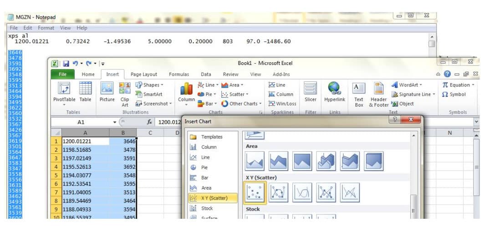Open the WordArt gallery
This screenshot has width=484, height=242.
[406, 85]
